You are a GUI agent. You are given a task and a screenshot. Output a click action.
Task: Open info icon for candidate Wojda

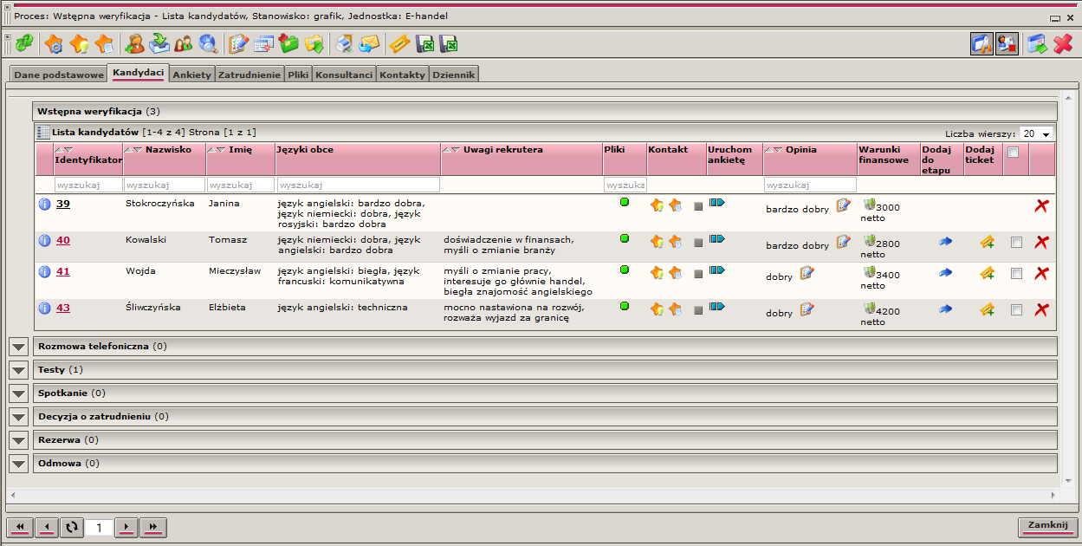point(45,272)
